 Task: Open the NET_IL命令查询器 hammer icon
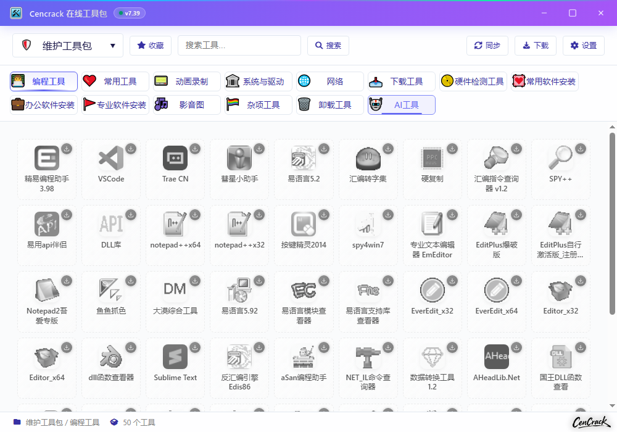[368, 357]
